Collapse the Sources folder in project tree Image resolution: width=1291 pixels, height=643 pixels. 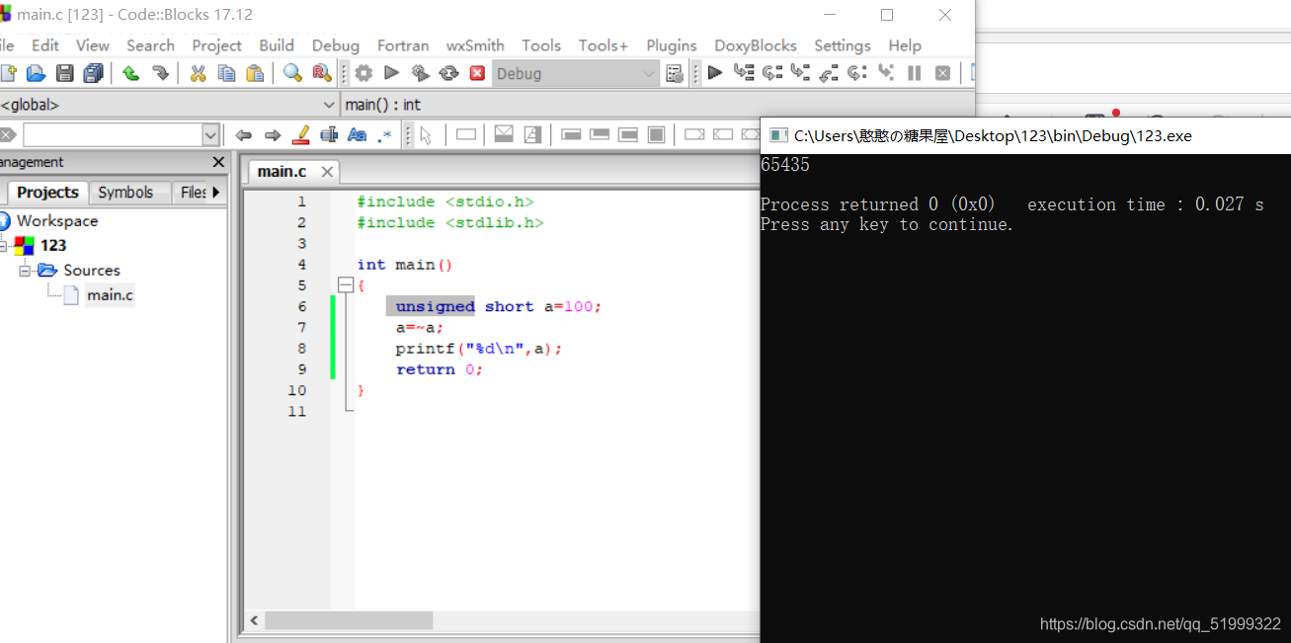26,270
